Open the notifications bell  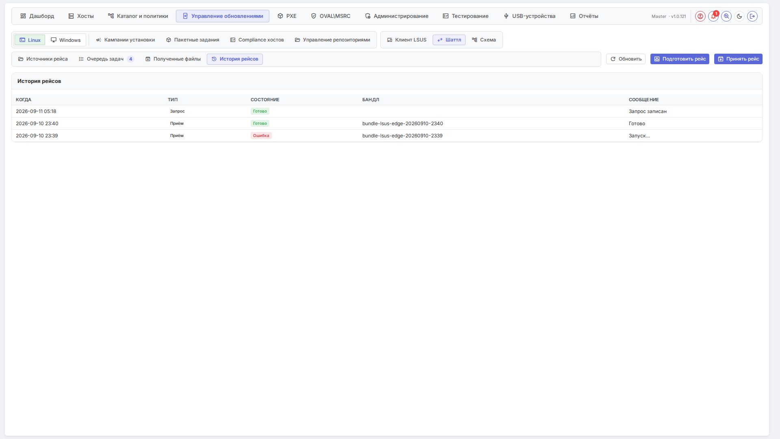click(x=713, y=16)
